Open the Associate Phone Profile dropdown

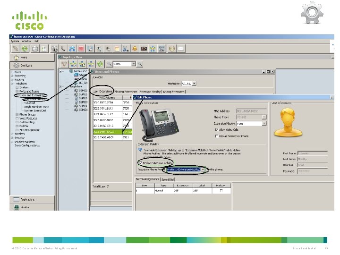(x=203, y=170)
